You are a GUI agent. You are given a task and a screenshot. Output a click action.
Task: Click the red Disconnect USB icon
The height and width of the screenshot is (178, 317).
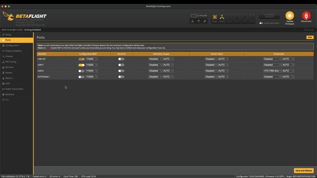tap(306, 16)
